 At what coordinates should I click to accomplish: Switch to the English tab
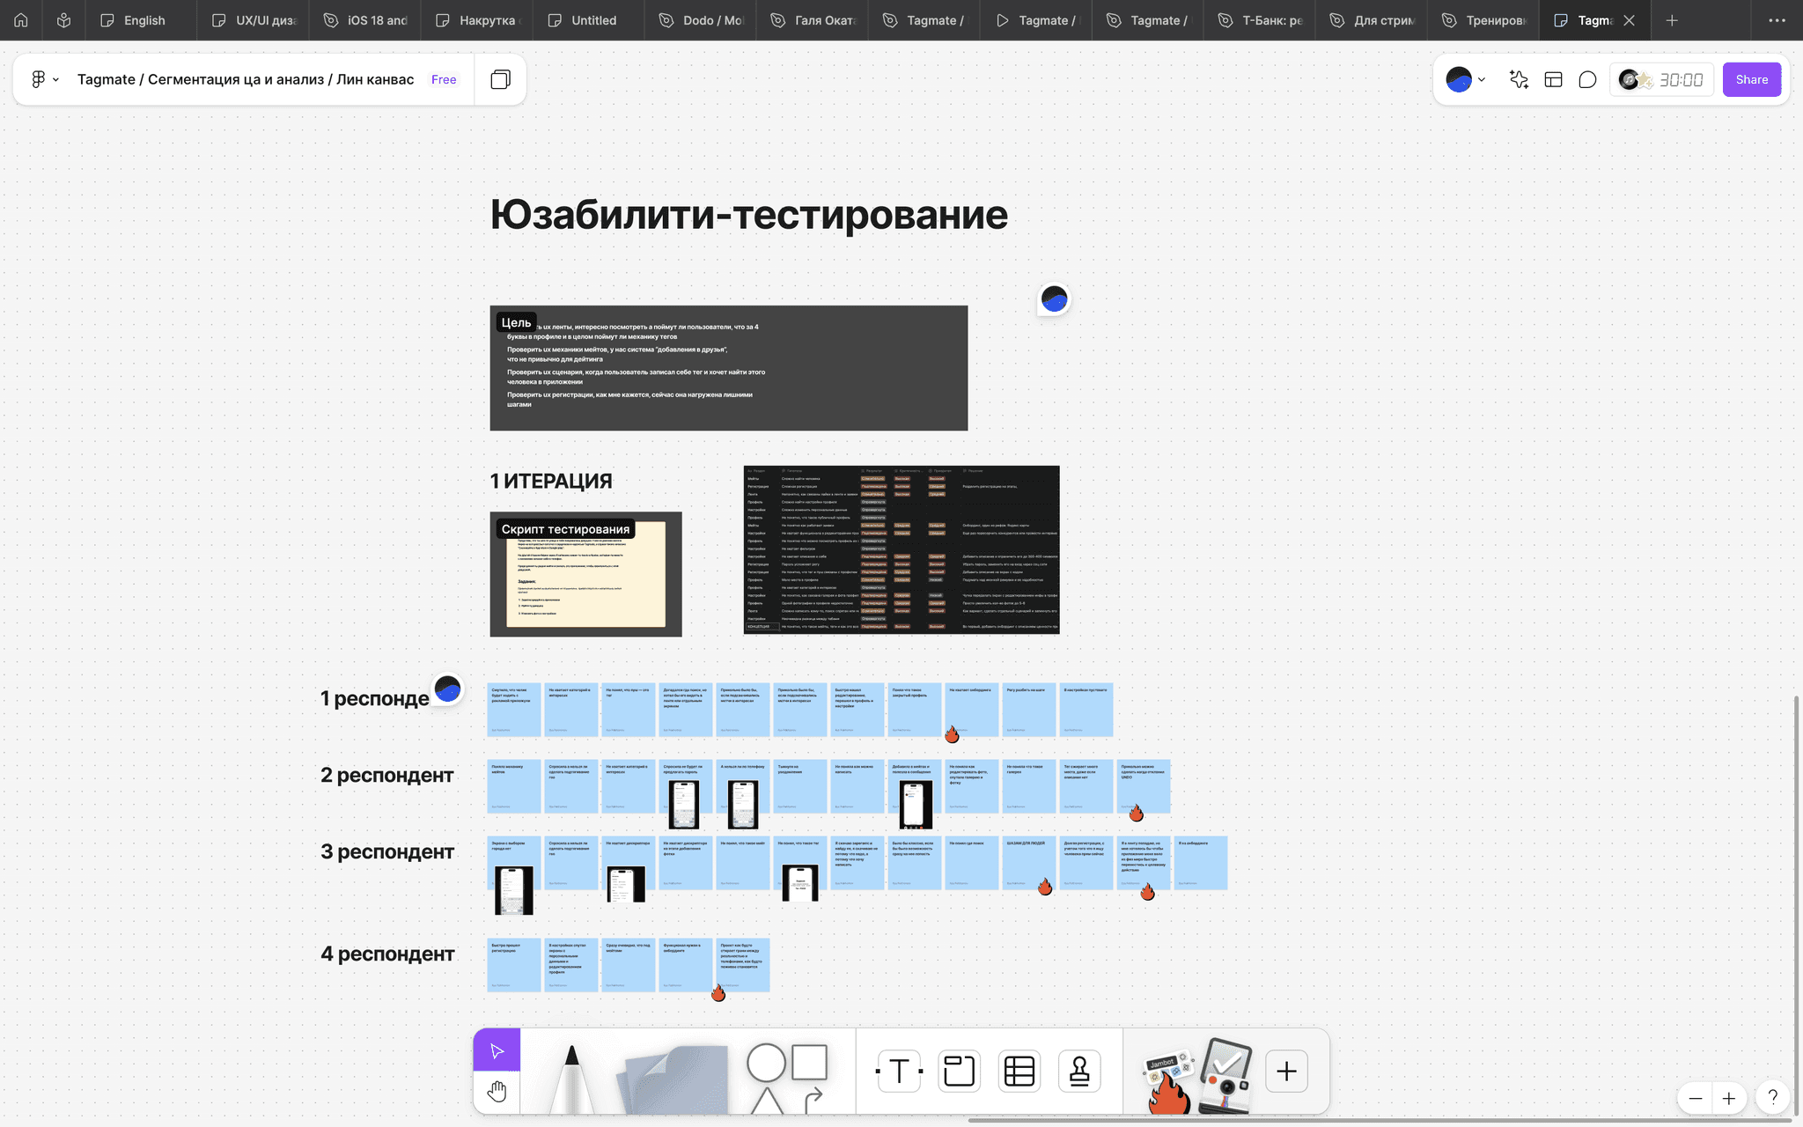coord(144,20)
